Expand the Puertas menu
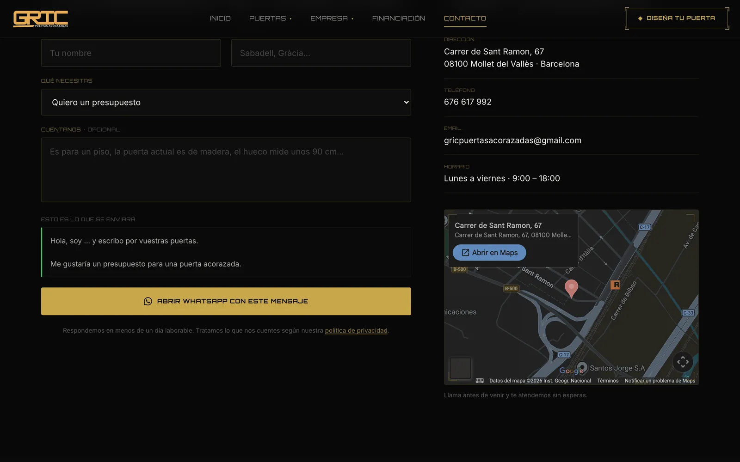This screenshot has width=740, height=462. click(270, 18)
